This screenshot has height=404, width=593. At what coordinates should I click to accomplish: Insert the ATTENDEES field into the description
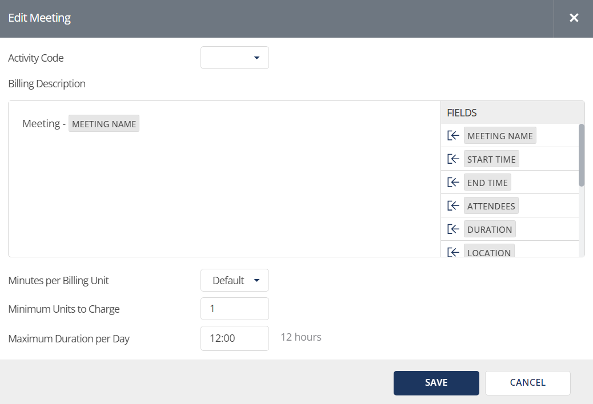[x=453, y=205]
